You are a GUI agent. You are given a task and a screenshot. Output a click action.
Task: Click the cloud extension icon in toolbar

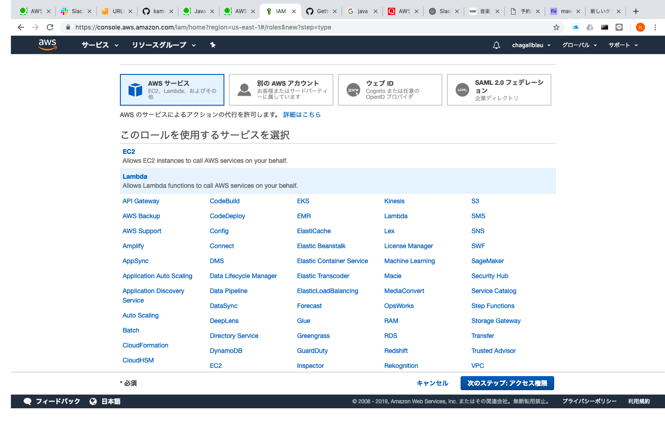click(x=576, y=27)
